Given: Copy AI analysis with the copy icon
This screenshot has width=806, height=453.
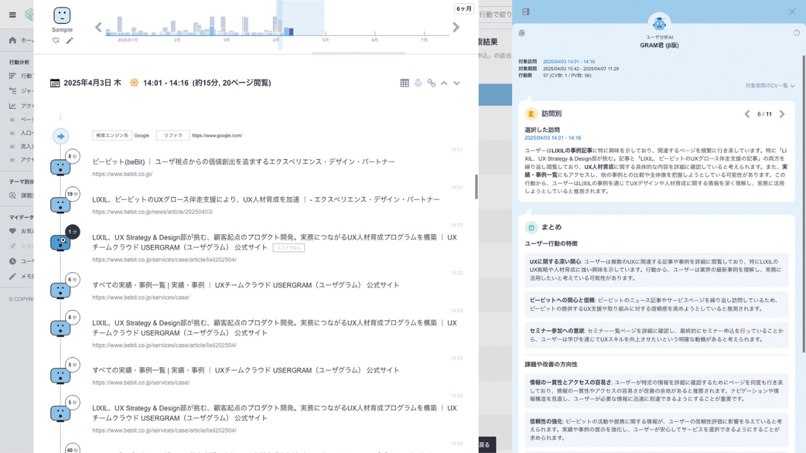Looking at the screenshot, I should (522, 33).
